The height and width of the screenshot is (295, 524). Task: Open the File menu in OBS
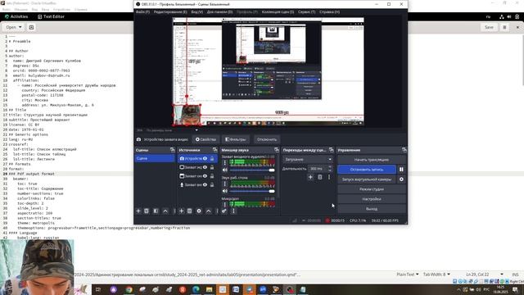[142, 11]
